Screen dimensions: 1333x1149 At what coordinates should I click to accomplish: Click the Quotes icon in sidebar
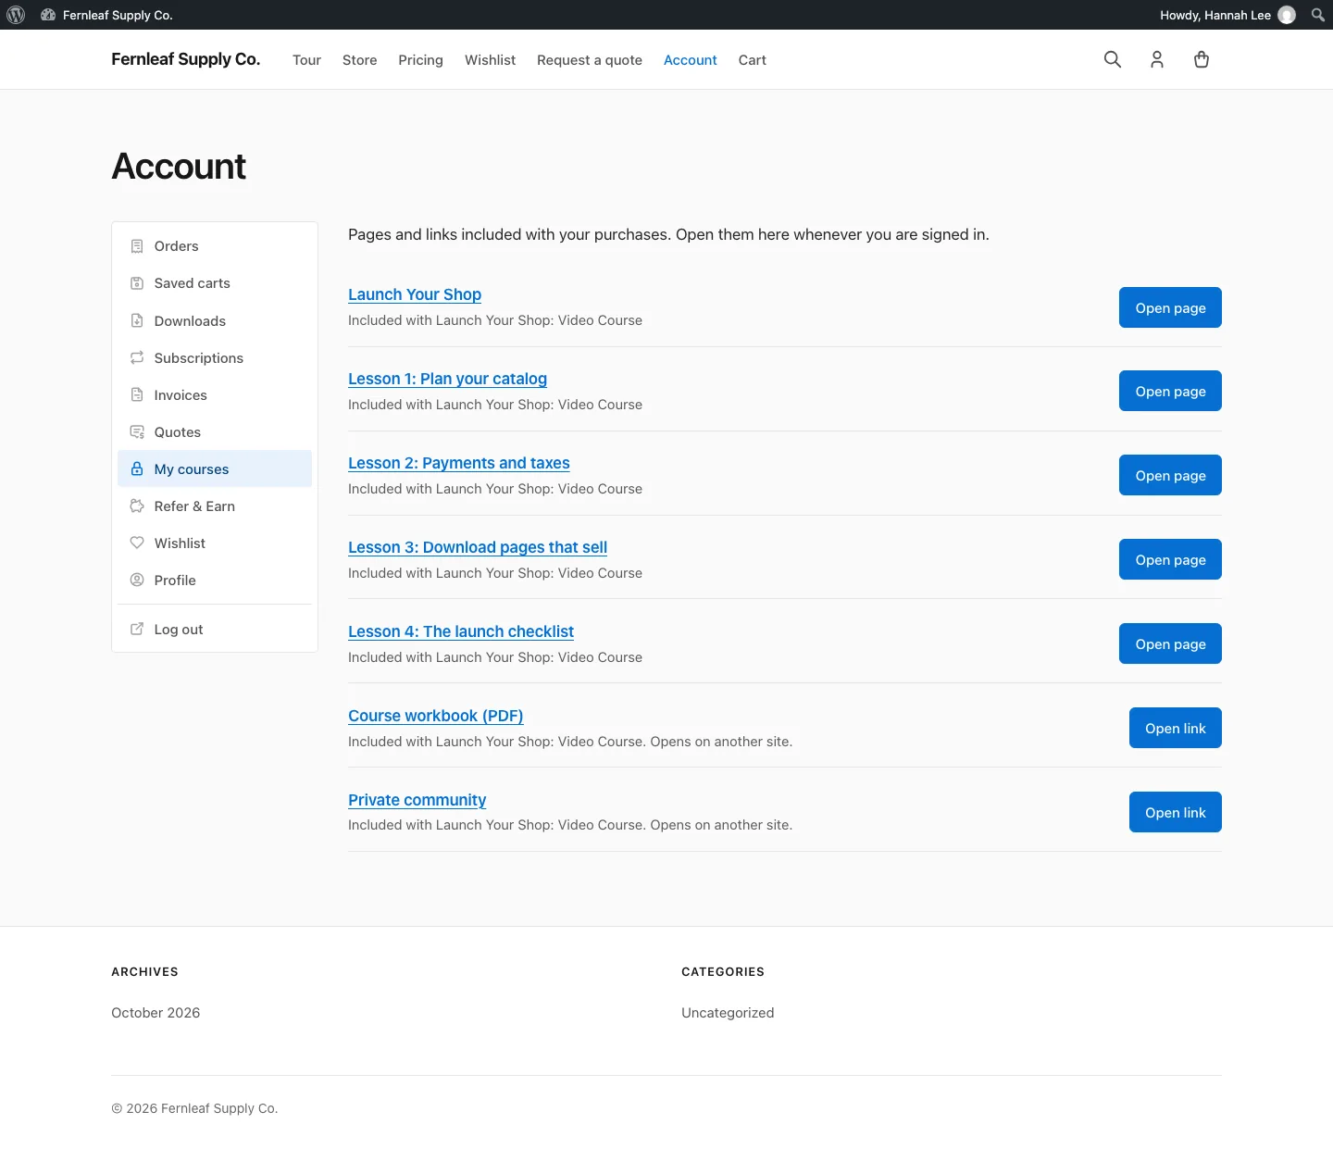click(137, 431)
